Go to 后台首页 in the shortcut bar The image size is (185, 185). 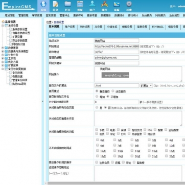click(147, 15)
